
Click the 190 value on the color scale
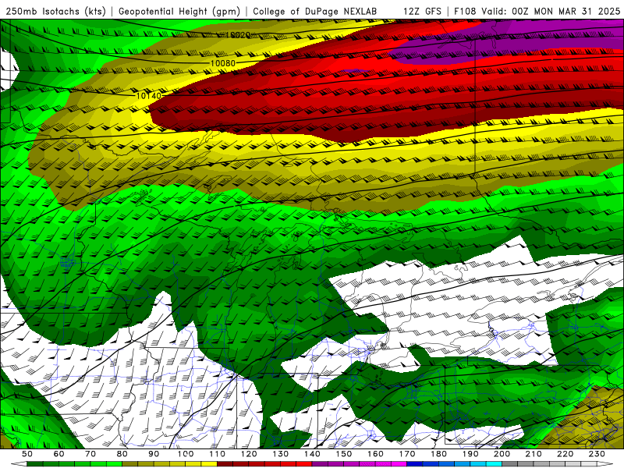click(x=471, y=454)
